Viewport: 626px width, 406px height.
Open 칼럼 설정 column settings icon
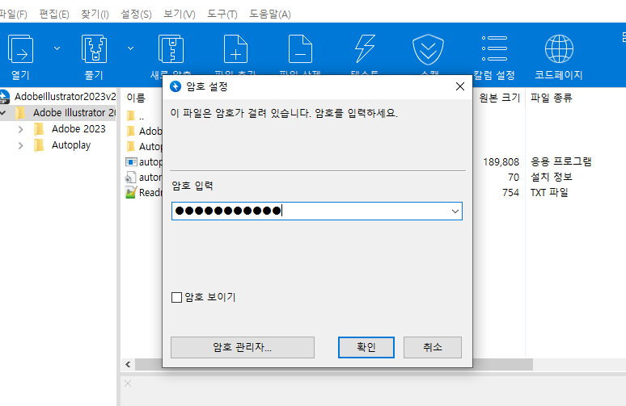coord(494,48)
